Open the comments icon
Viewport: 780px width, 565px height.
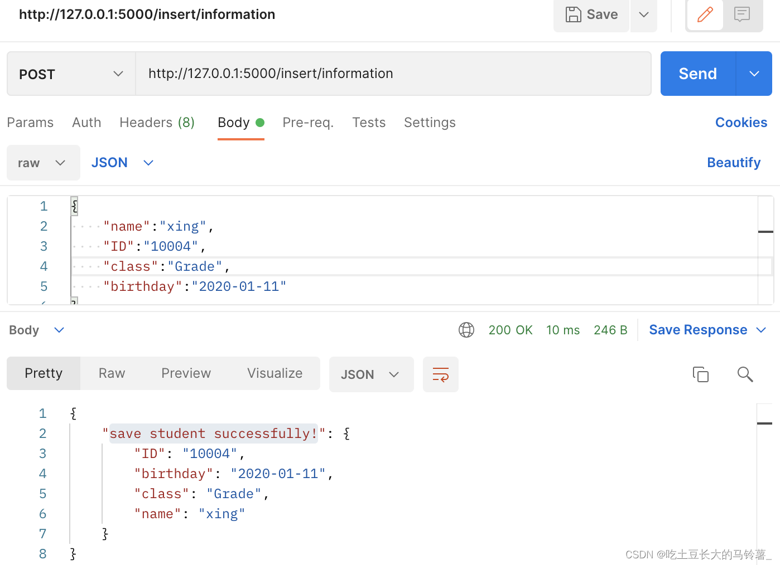(742, 14)
